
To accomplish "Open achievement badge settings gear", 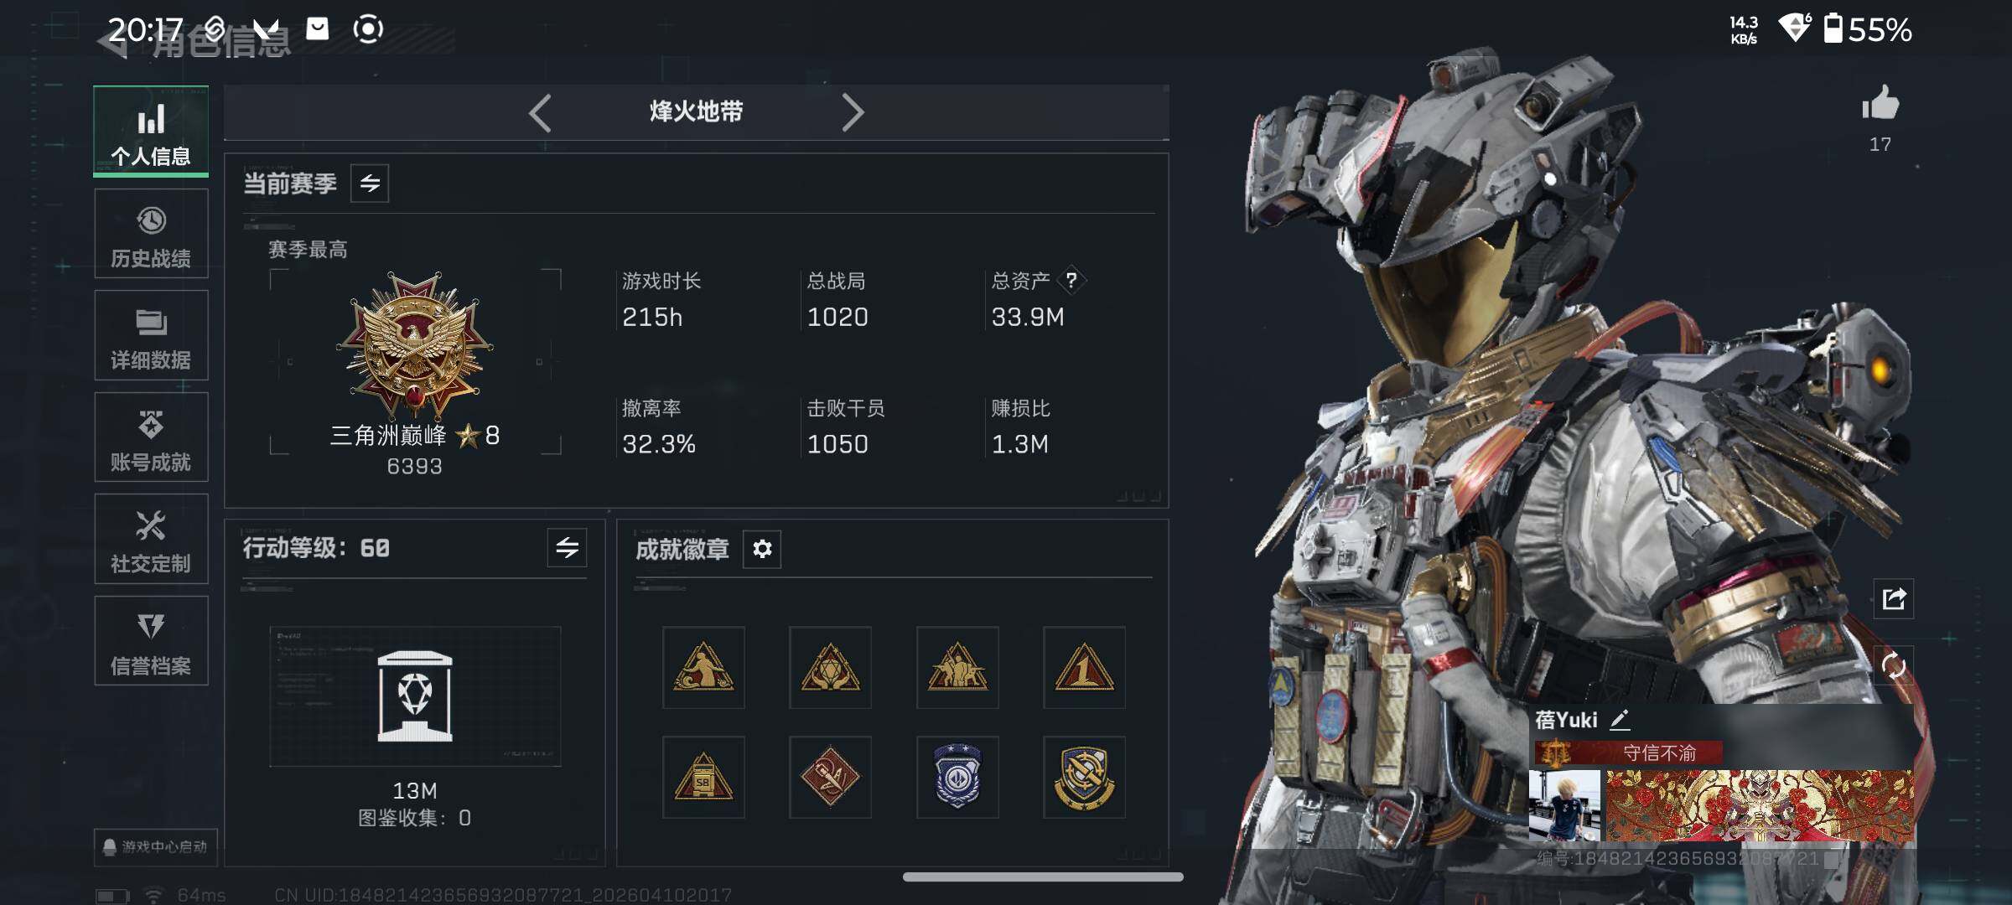I will pos(762,549).
